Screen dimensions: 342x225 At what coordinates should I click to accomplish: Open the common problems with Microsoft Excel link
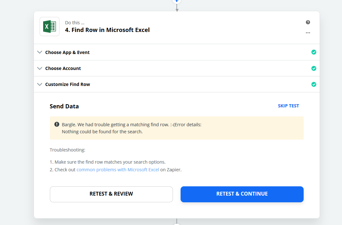pos(118,170)
